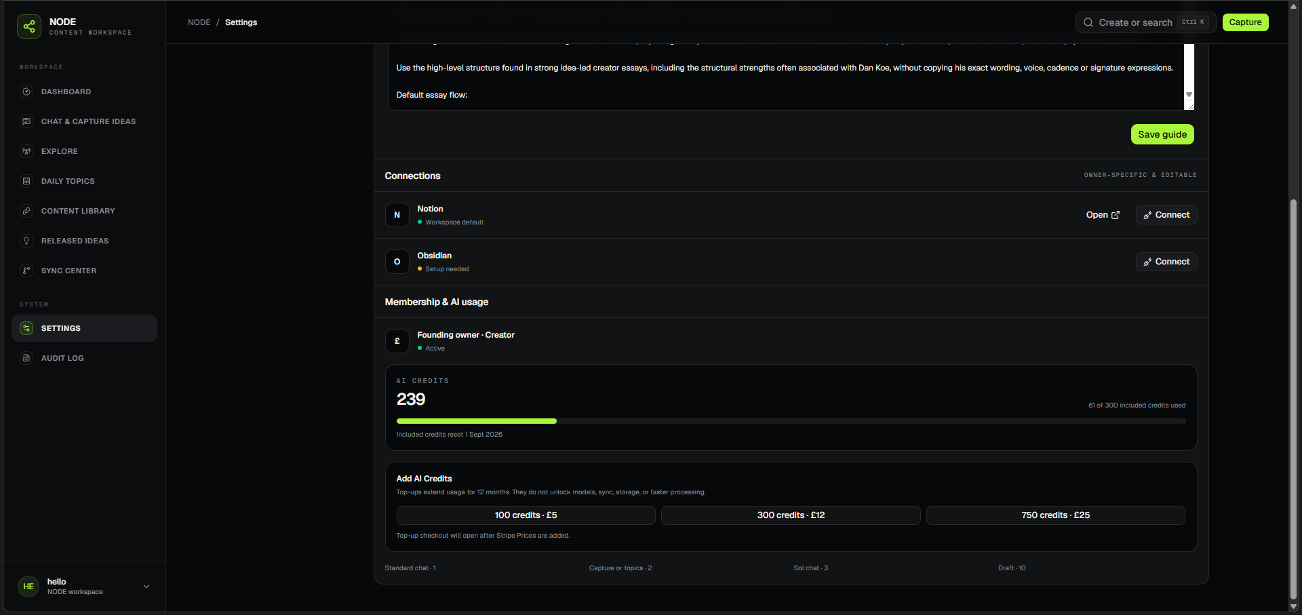Click the Explore sidebar icon
The width and height of the screenshot is (1302, 615).
(x=26, y=151)
